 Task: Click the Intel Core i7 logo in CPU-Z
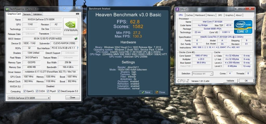243,27
